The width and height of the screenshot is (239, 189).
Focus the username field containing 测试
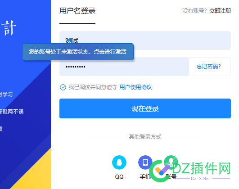tap(145, 40)
